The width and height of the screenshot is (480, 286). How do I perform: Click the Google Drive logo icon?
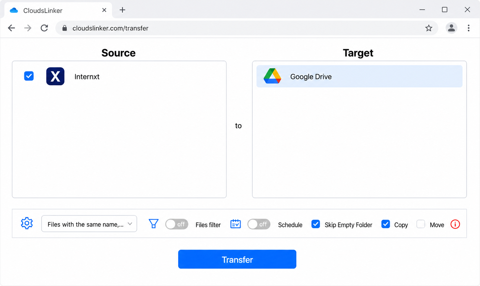tap(272, 76)
